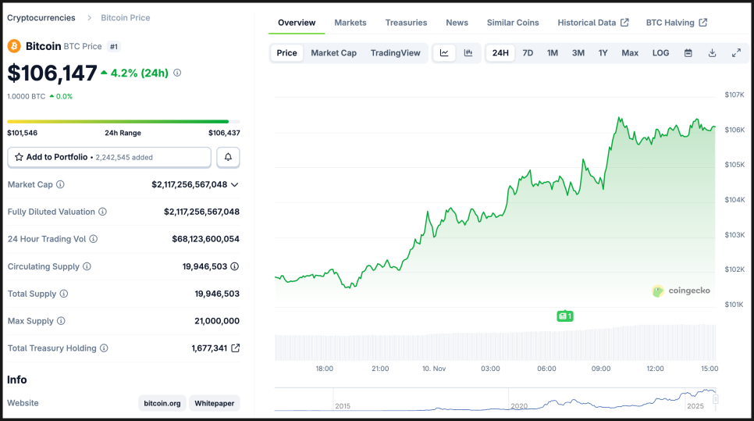Viewport: 754px width, 421px height.
Task: Open the Markets tab
Action: [x=350, y=23]
